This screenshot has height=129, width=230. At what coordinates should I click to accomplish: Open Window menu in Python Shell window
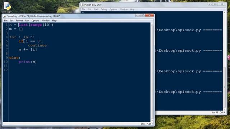[124, 9]
